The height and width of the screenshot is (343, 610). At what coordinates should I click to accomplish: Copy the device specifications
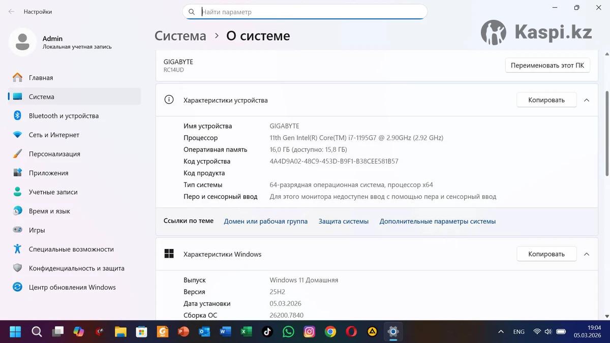(546, 100)
